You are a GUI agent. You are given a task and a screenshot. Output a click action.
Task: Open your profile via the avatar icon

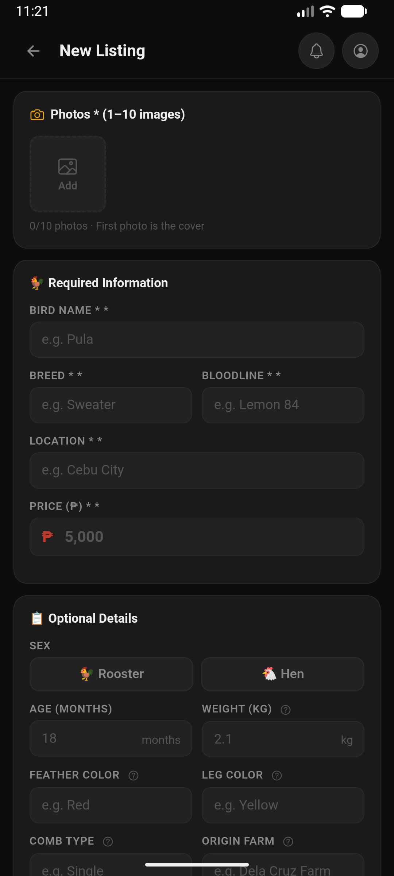tap(360, 51)
